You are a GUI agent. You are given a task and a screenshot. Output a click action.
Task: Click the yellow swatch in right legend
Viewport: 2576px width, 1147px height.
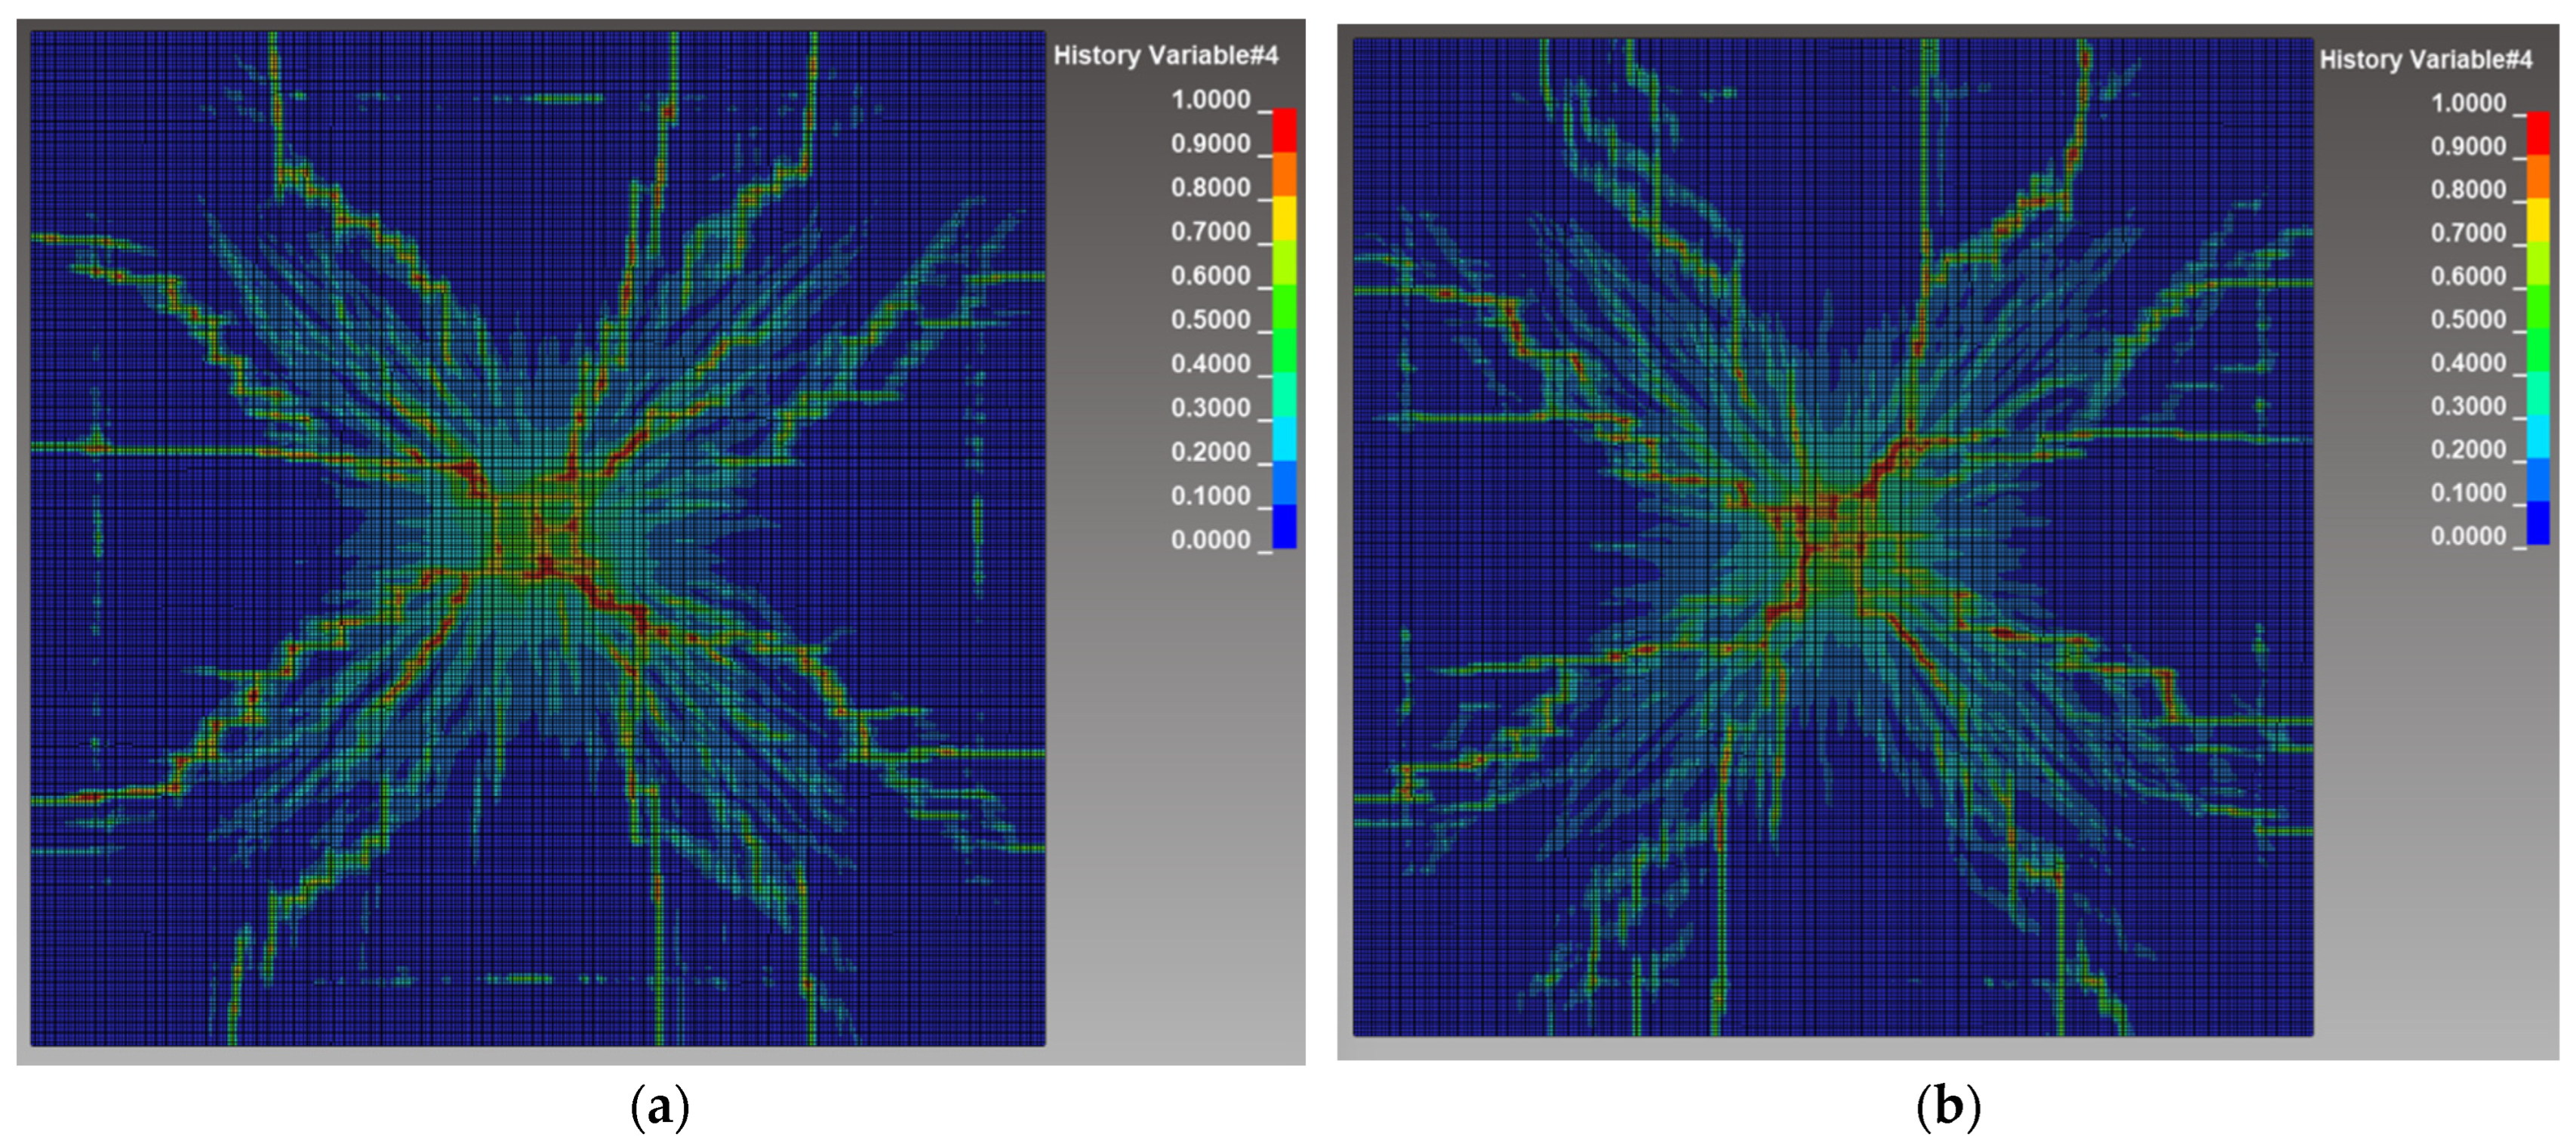2538,220
